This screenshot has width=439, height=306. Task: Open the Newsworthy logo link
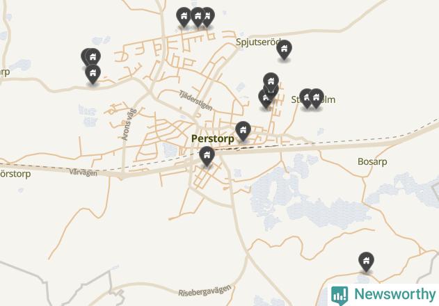tap(383, 294)
